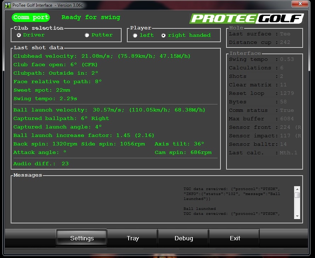This screenshot has width=315, height=258.
Task: Close the ProTee Golf Interface window
Action: click(x=300, y=4)
